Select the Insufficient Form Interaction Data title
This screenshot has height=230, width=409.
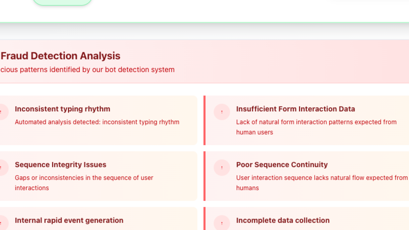tap(295, 109)
